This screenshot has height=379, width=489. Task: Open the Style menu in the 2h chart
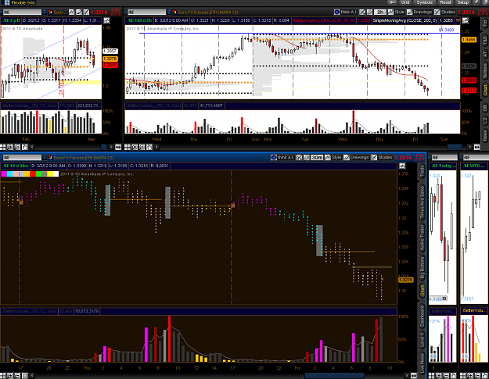[396, 13]
